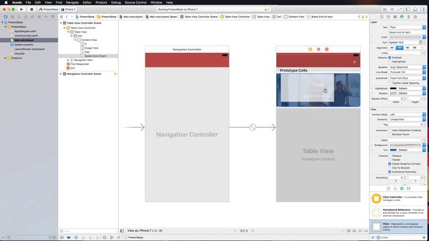Select the First Responder dock icon in scene

pos(318,49)
